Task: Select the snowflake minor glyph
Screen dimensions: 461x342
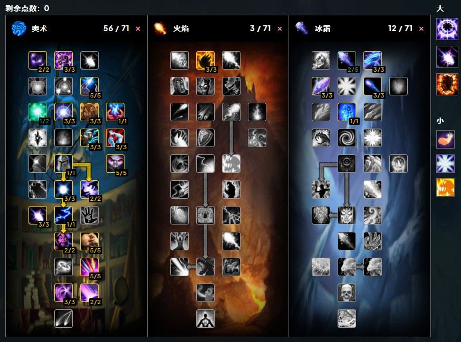Action: click(445, 163)
